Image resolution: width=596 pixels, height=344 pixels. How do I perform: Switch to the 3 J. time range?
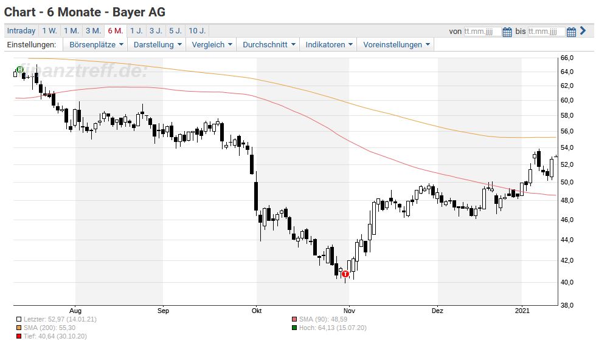click(x=156, y=31)
